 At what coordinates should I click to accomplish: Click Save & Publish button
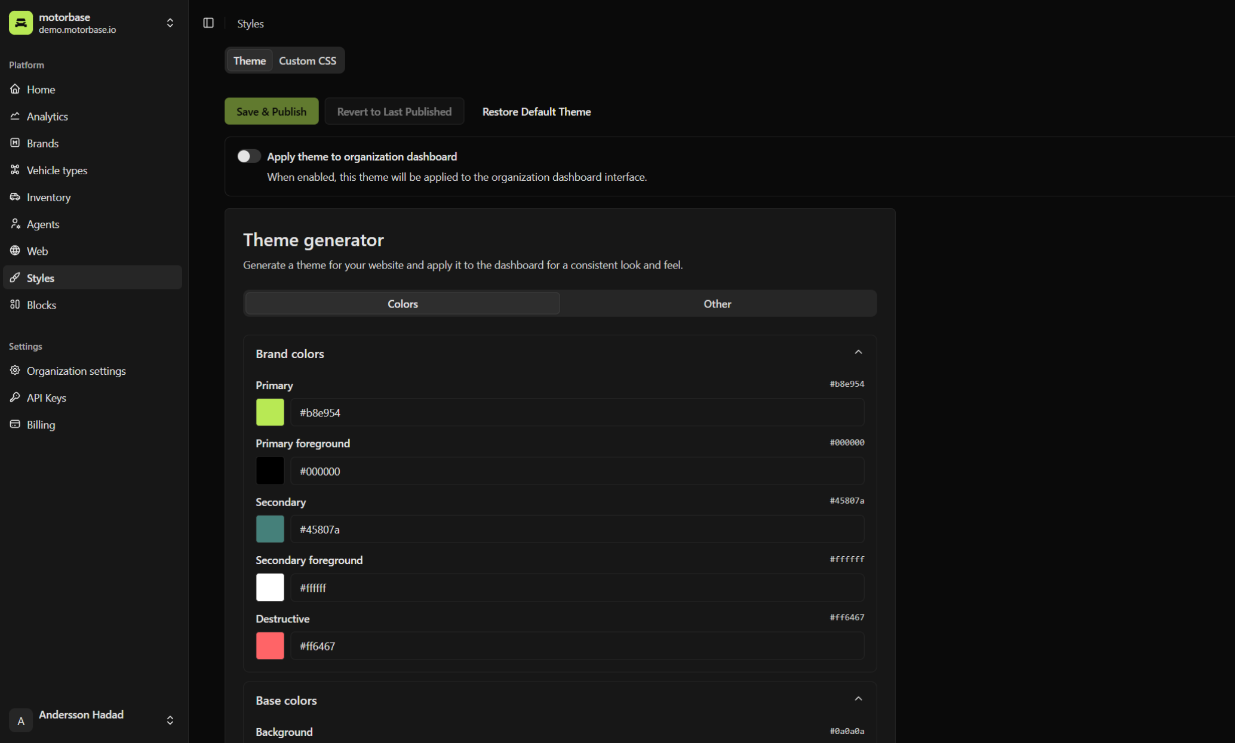pyautogui.click(x=271, y=111)
